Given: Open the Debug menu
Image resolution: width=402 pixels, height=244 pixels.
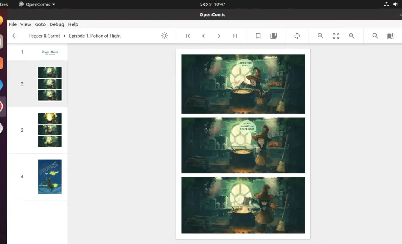Looking at the screenshot, I should tap(57, 24).
